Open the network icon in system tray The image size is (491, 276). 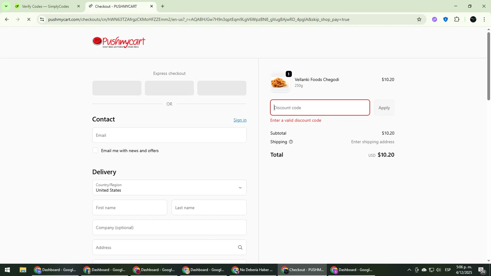click(431, 270)
